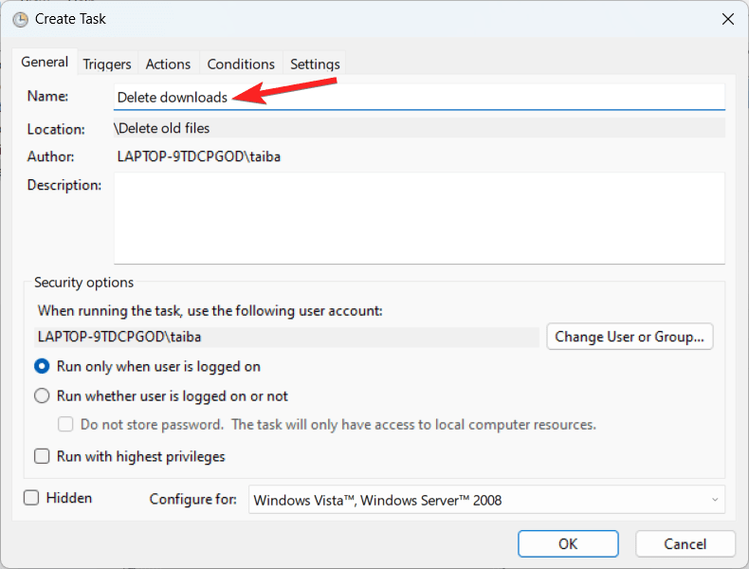Click the Configure for dropdown arrow
Screen dimensions: 749x569
714,500
